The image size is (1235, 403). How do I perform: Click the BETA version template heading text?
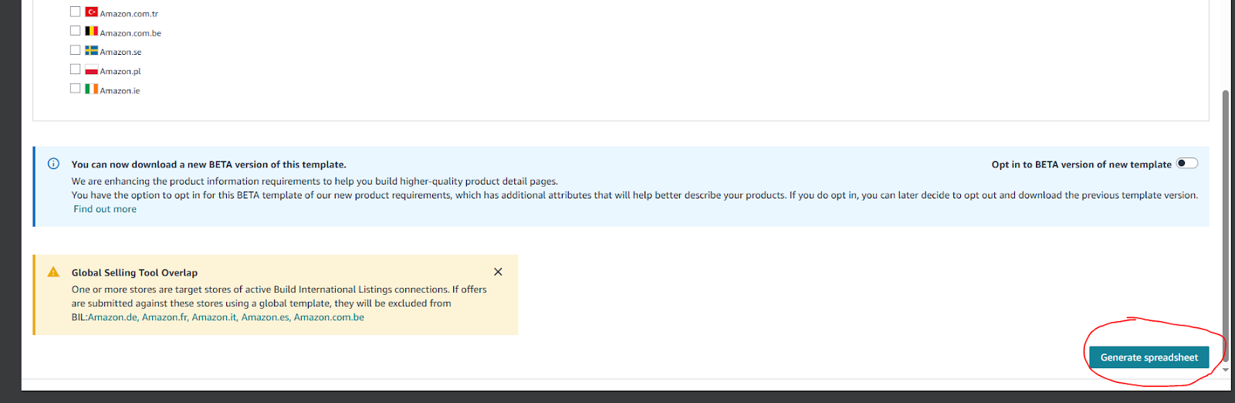tap(208, 164)
